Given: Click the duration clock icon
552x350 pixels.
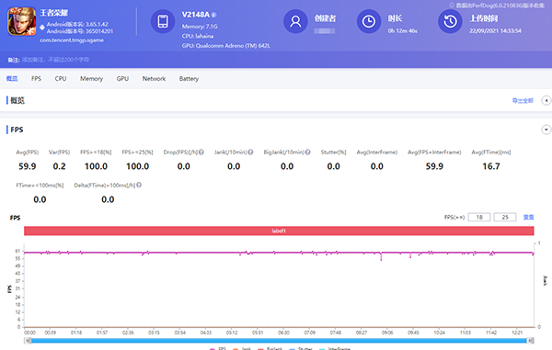Looking at the screenshot, I should [x=369, y=21].
